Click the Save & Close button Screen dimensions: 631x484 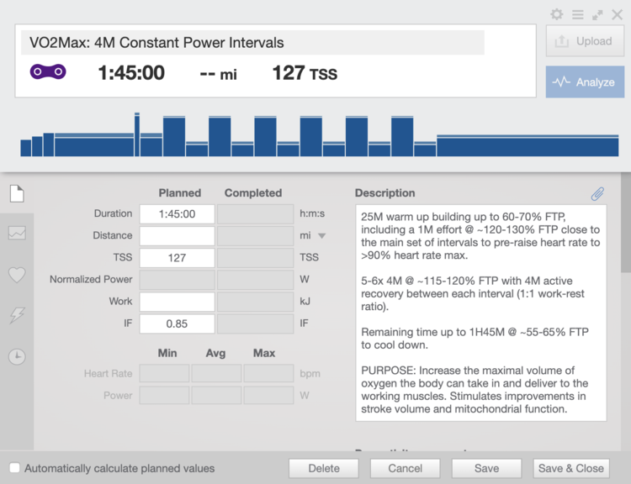(571, 468)
